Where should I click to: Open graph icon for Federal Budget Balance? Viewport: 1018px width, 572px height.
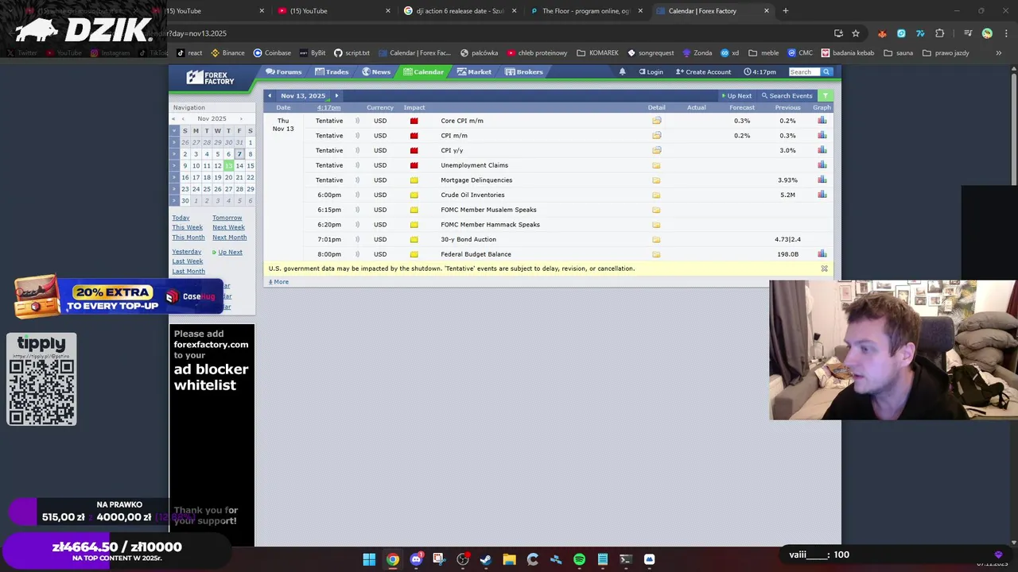822,254
